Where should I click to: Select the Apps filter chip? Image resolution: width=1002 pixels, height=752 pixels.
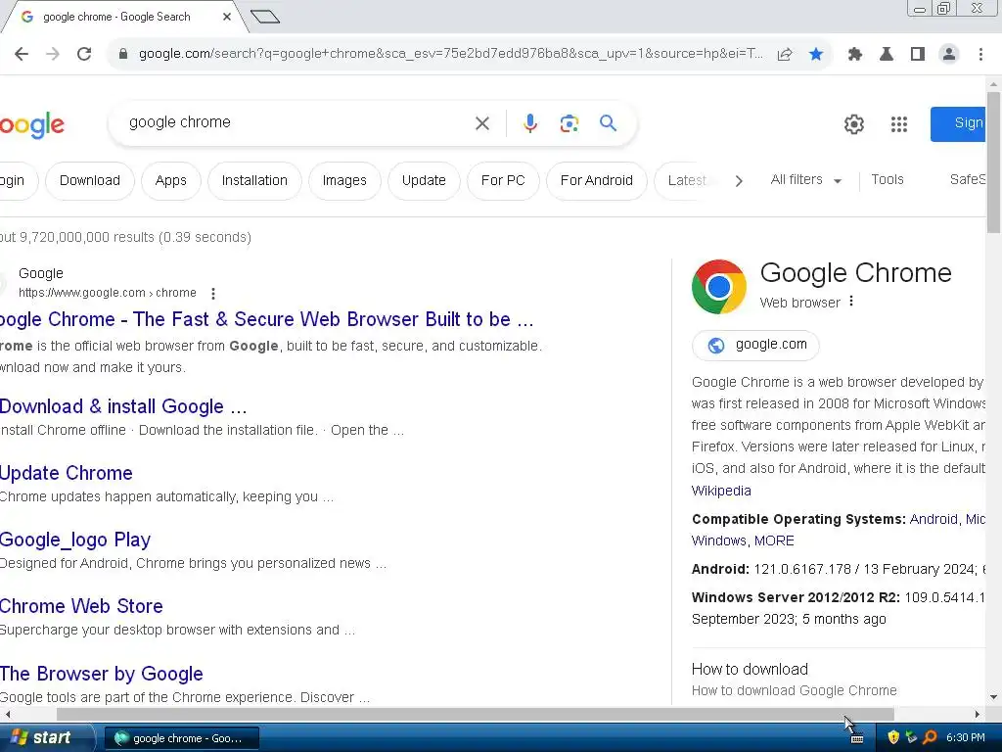(170, 181)
